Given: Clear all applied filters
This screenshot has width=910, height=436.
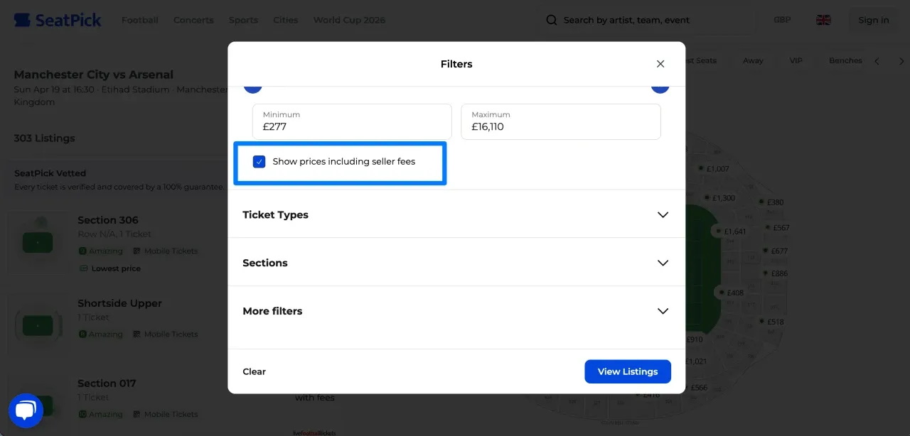Looking at the screenshot, I should point(254,371).
